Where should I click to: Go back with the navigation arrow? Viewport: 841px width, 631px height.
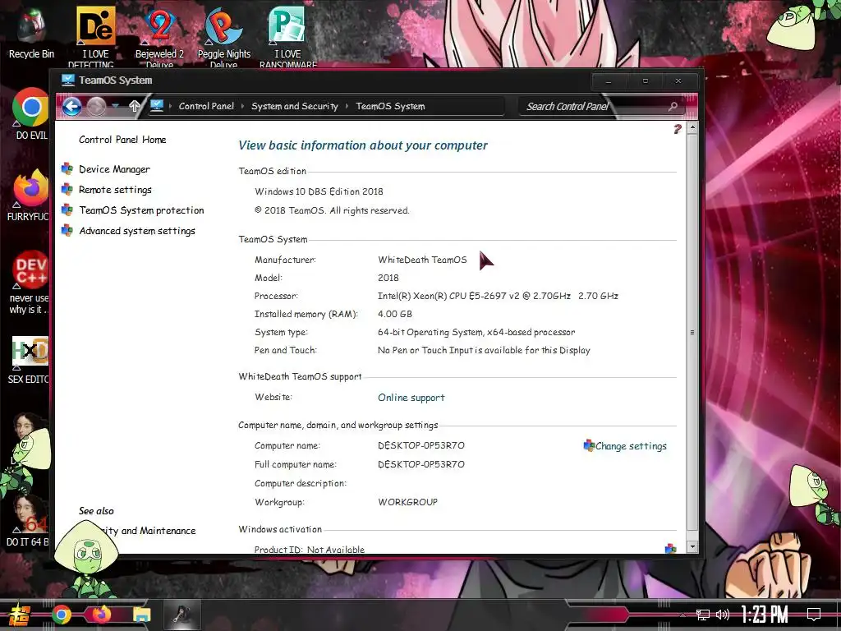pyautogui.click(x=72, y=106)
